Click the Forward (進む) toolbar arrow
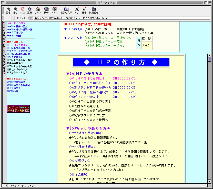 15,9
